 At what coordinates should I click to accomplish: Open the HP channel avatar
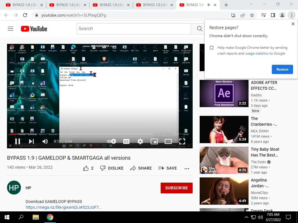(x=14, y=188)
